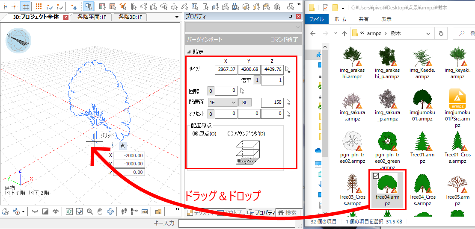This screenshot has width=475, height=229.
Task: Click the 倍率 '1' reset button
Action: (257, 80)
